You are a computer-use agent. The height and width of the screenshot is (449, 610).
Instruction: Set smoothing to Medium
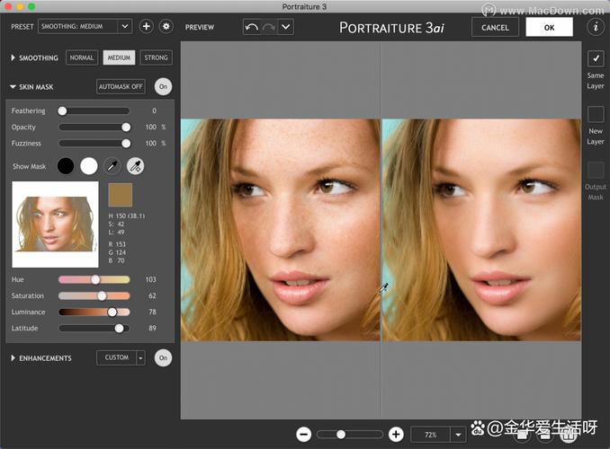click(x=119, y=57)
